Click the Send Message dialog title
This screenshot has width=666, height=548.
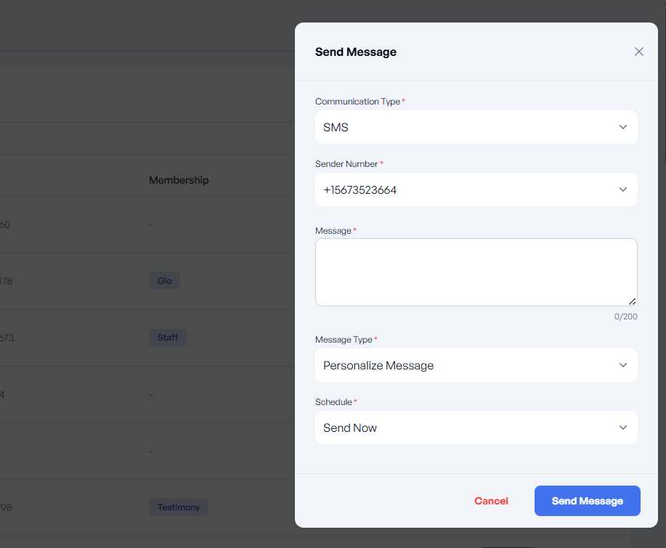[x=356, y=52]
